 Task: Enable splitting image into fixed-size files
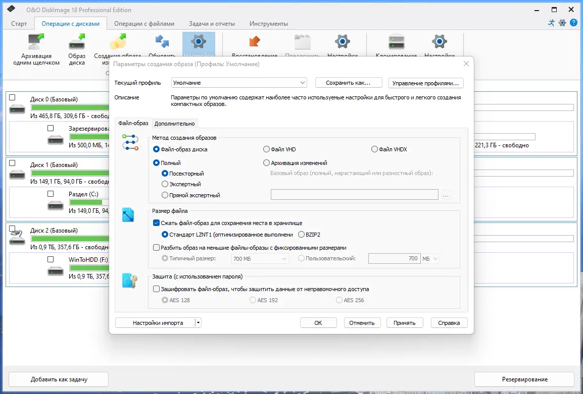pyautogui.click(x=156, y=247)
